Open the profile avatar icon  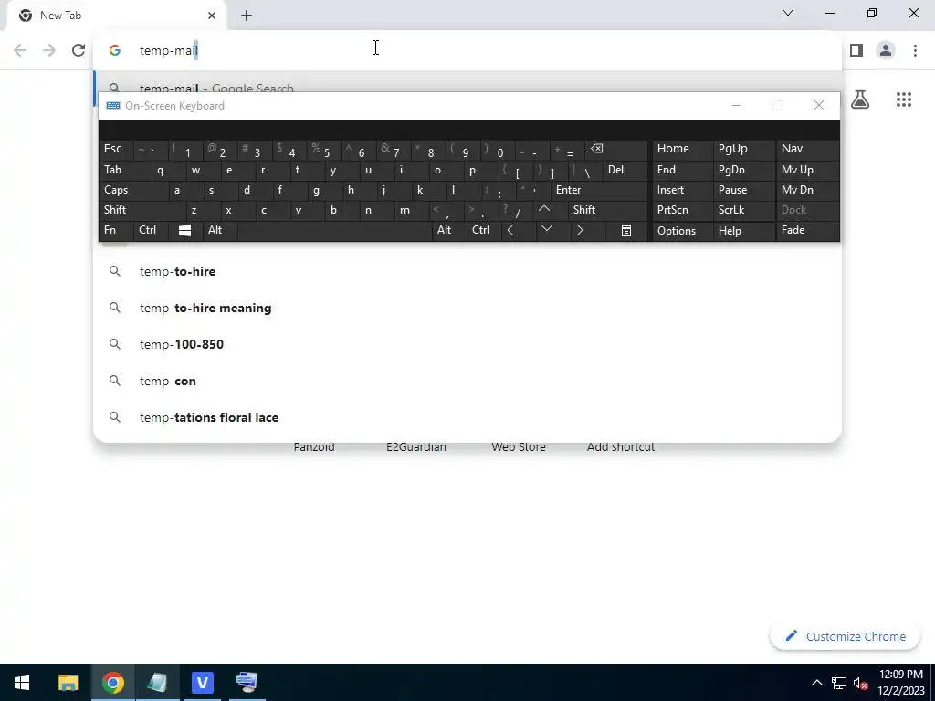[886, 50]
